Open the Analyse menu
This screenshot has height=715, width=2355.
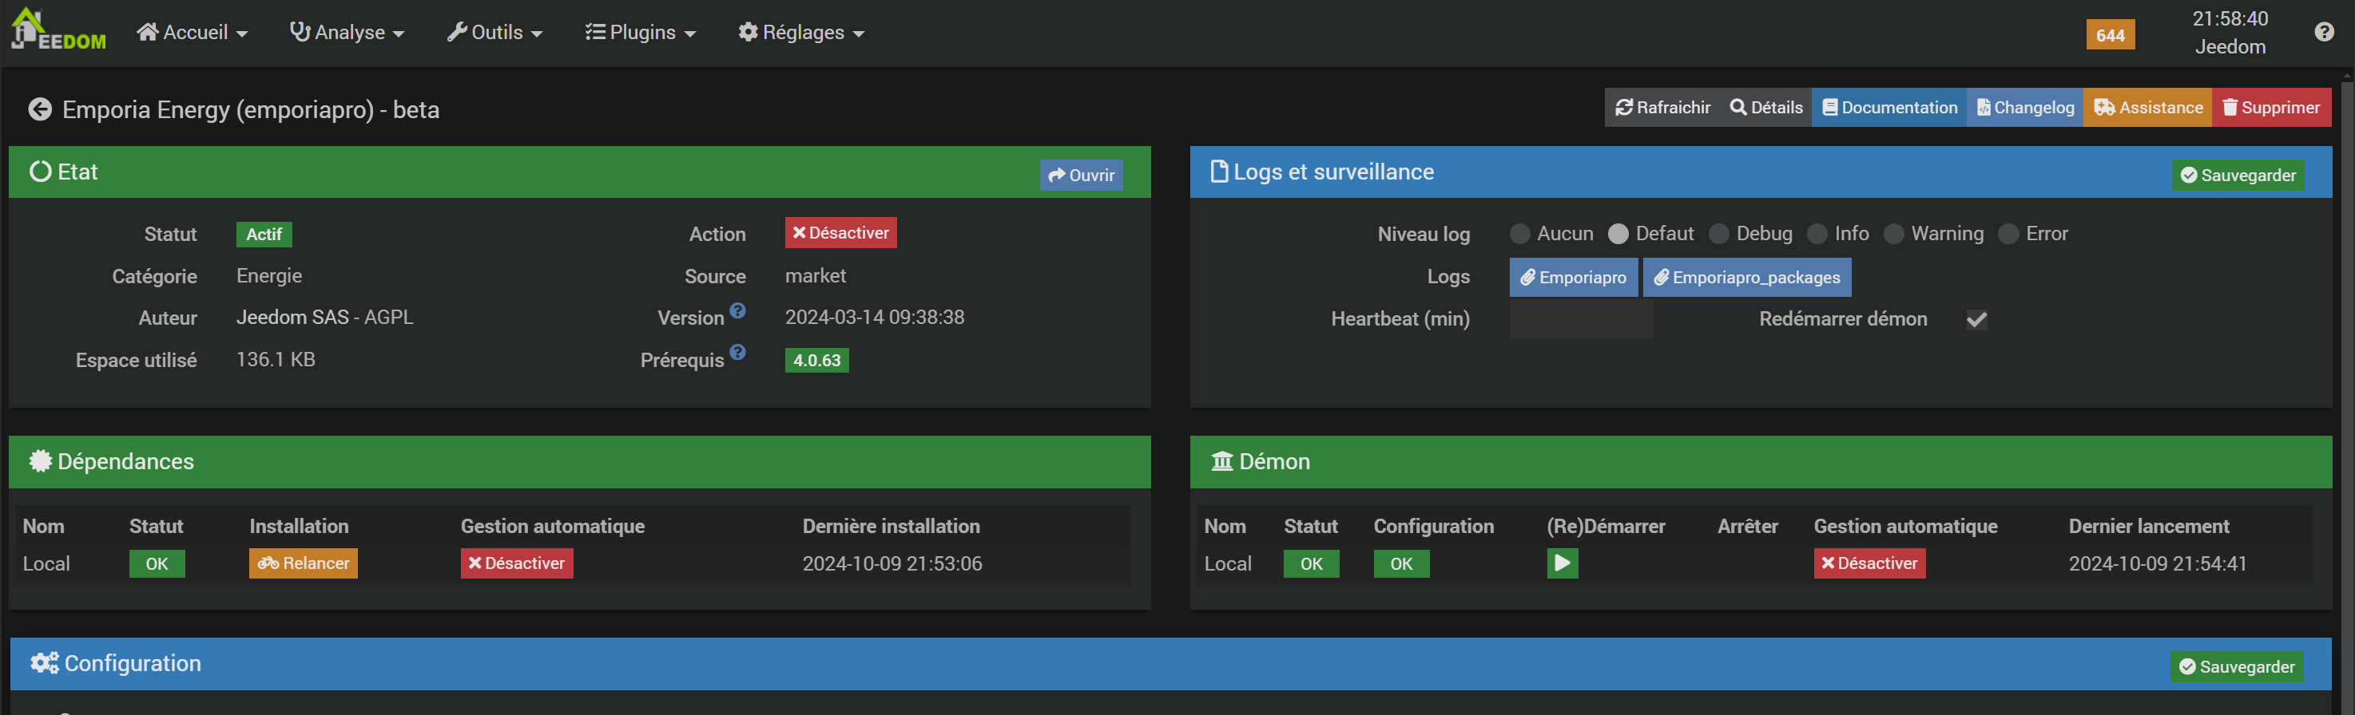click(347, 32)
